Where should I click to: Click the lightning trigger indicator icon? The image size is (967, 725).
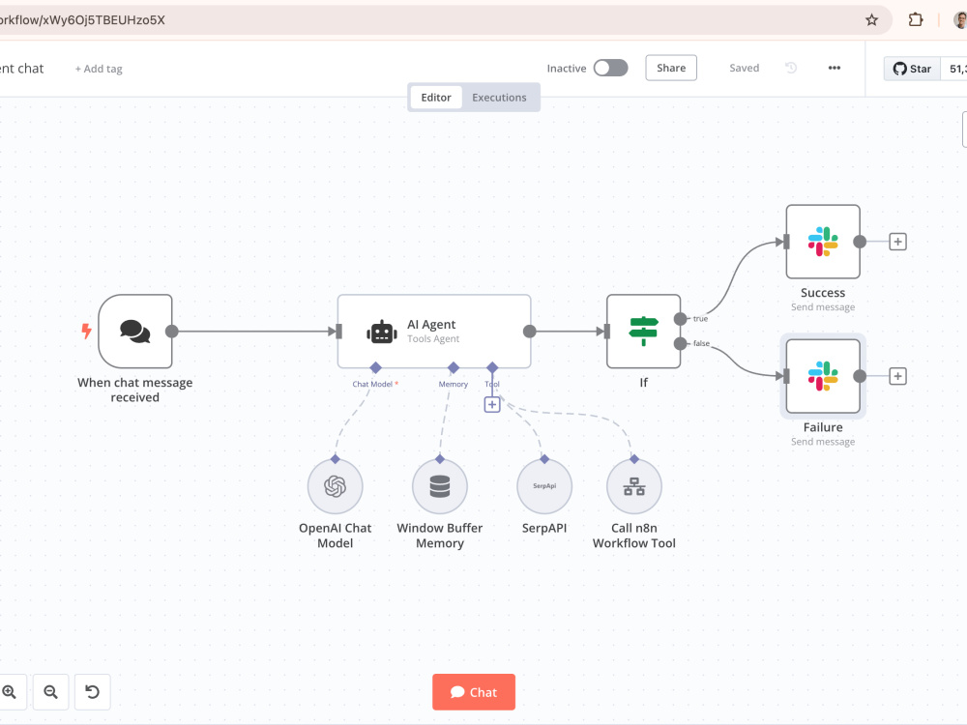click(x=86, y=331)
